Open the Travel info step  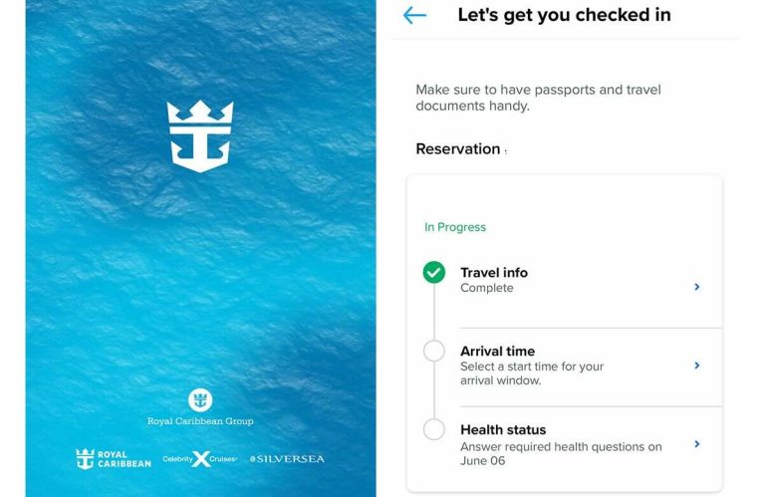565,288
